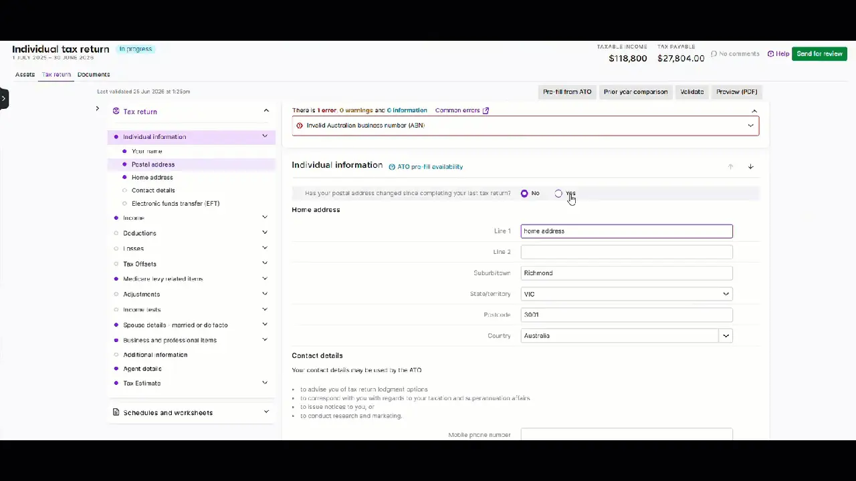Open the State/territory VIC dropdown
Image resolution: width=856 pixels, height=481 pixels.
click(x=627, y=294)
